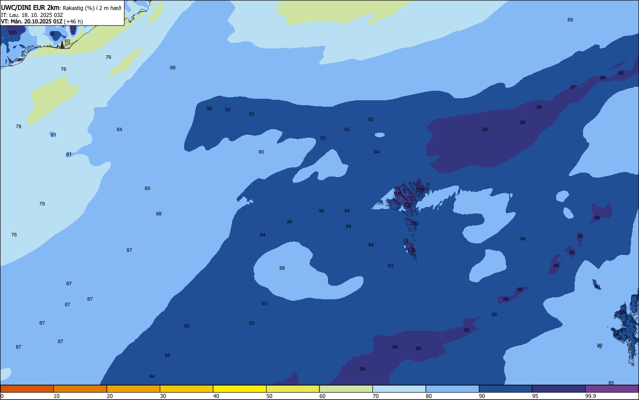Screen dimensions: 639x400
Task: Click the '85' humidity value on the map
Action: click(x=611, y=383)
